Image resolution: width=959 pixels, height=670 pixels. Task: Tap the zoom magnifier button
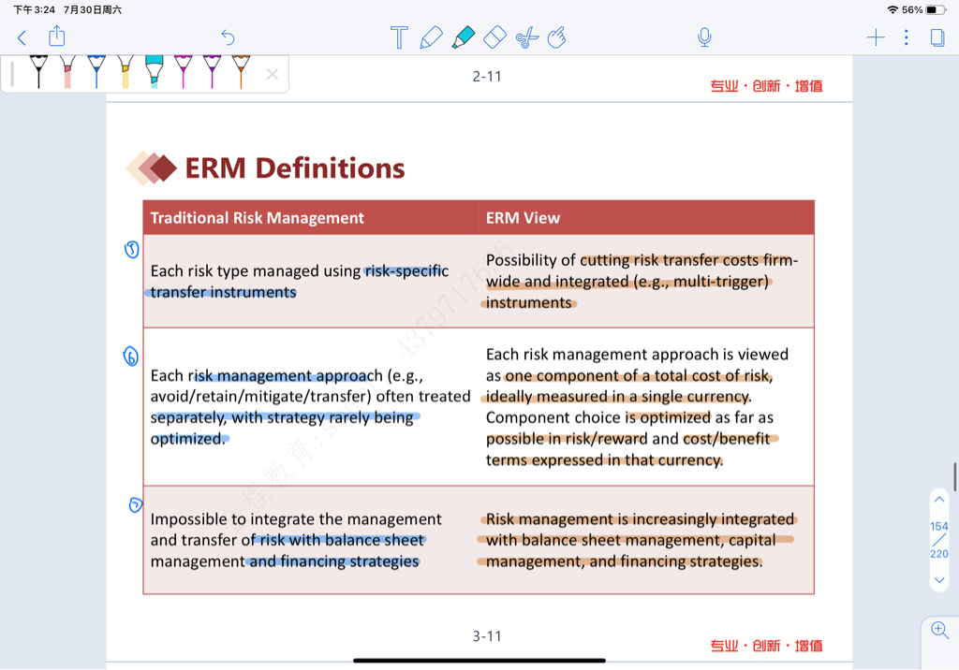click(940, 630)
